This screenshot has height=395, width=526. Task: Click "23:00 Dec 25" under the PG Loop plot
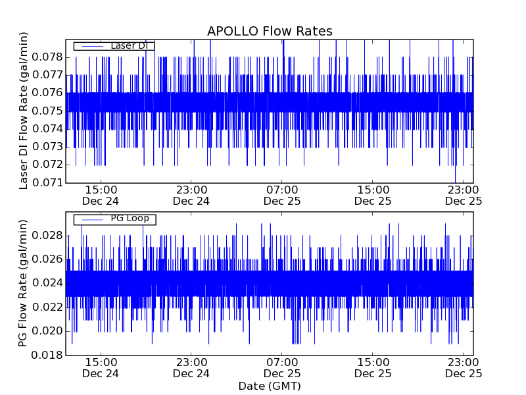click(x=464, y=368)
